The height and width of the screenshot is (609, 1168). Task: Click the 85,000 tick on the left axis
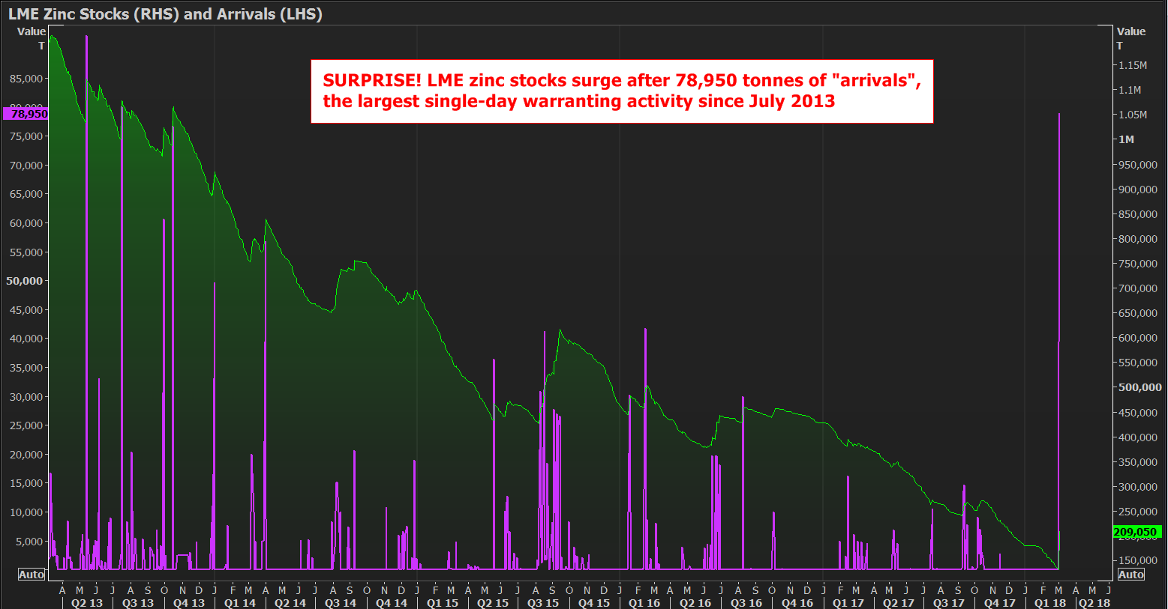coord(26,79)
